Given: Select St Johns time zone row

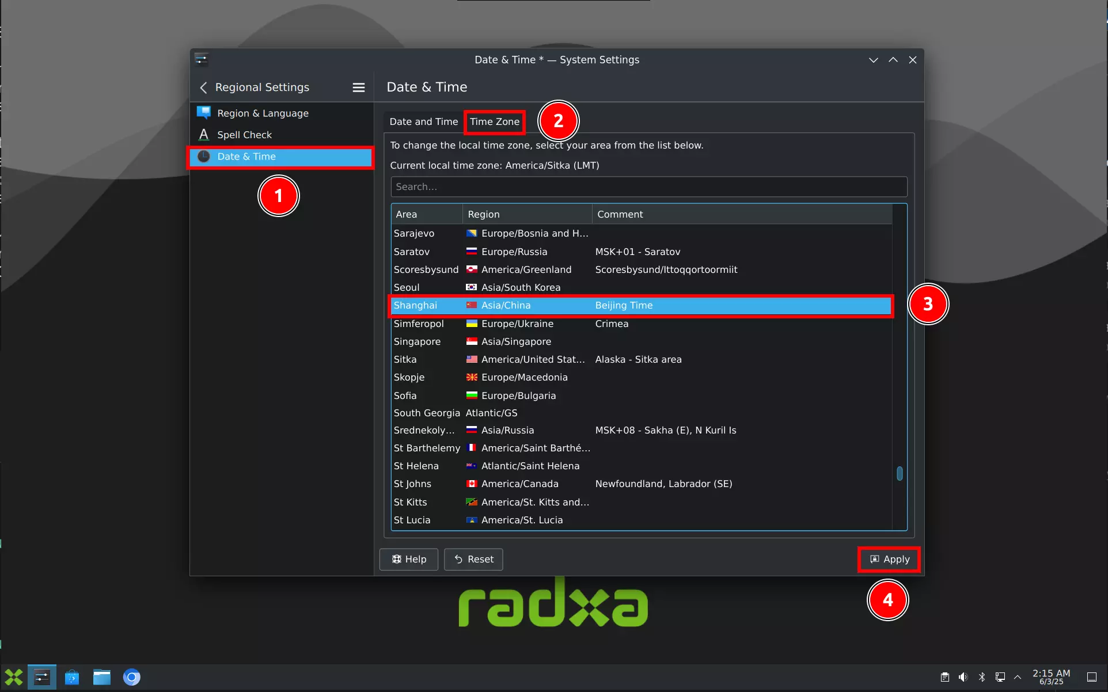Looking at the screenshot, I should point(642,484).
